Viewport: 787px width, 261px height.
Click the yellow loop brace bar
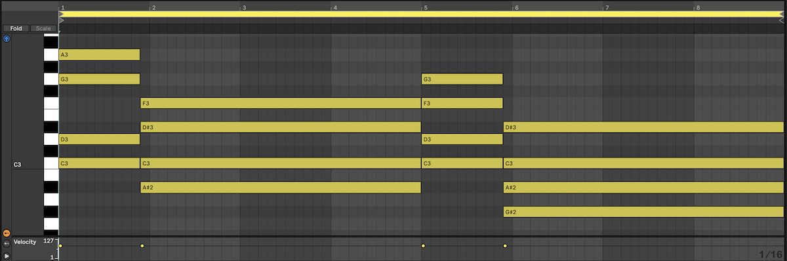(421, 14)
